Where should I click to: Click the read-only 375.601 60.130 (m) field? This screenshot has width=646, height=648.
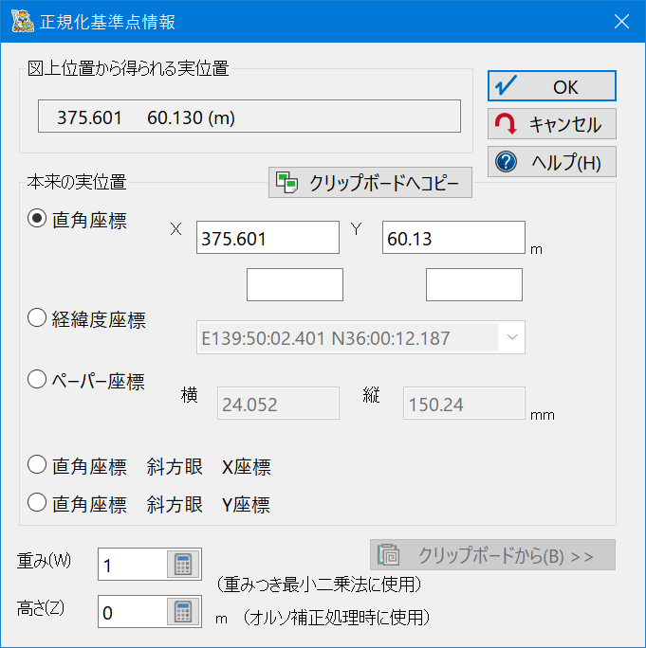click(249, 117)
